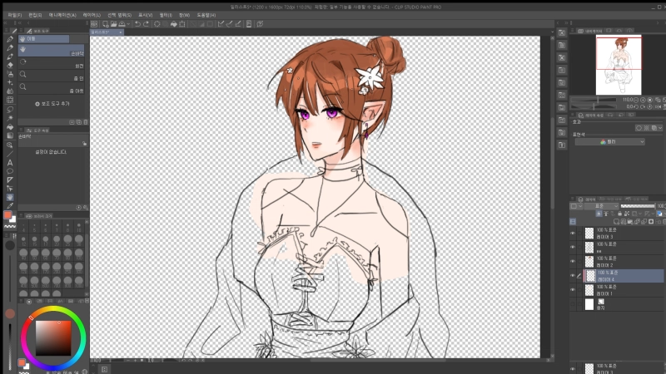Open the expression color (표현색) dropdown

point(610,142)
